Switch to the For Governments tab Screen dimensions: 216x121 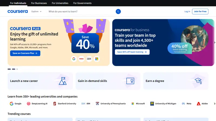[x=82, y=3]
